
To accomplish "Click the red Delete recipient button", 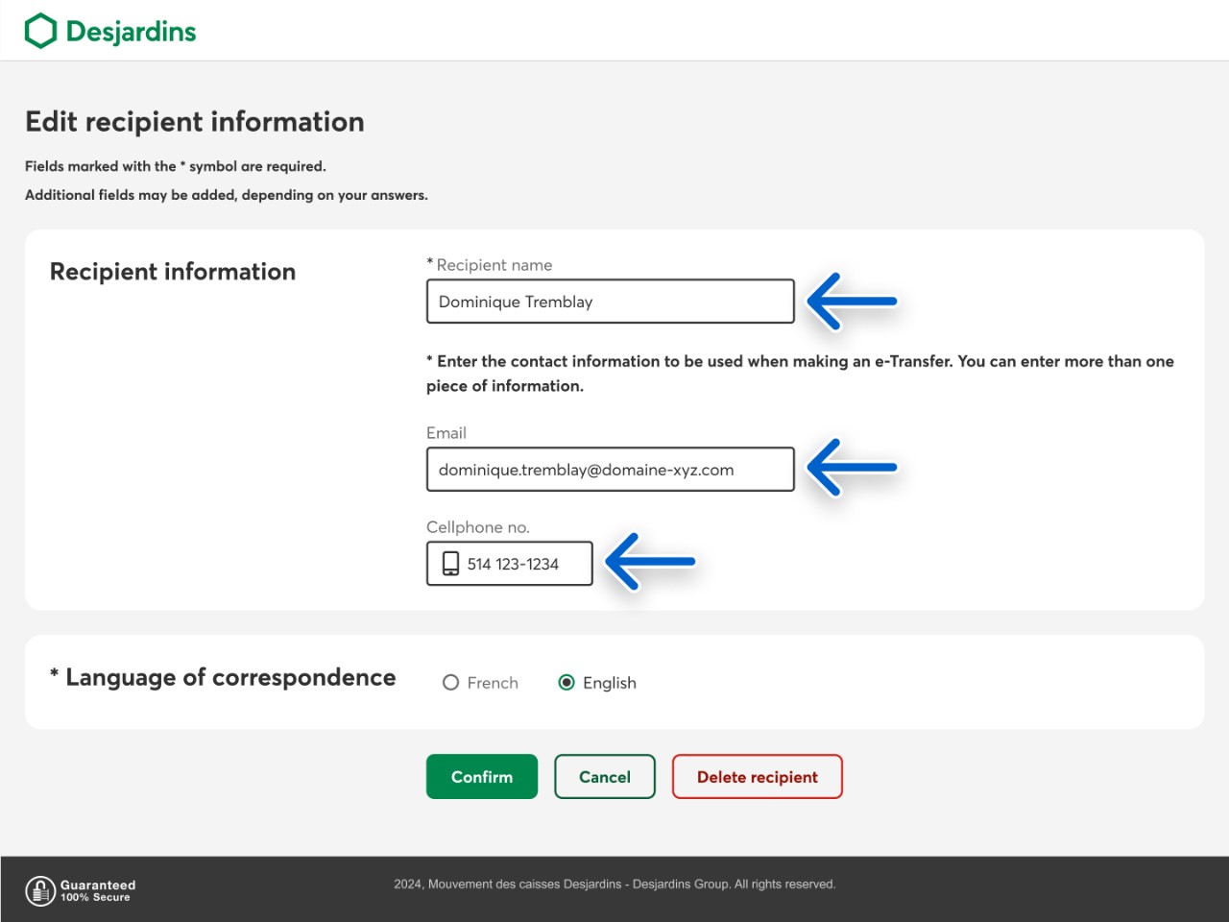I will (x=757, y=777).
